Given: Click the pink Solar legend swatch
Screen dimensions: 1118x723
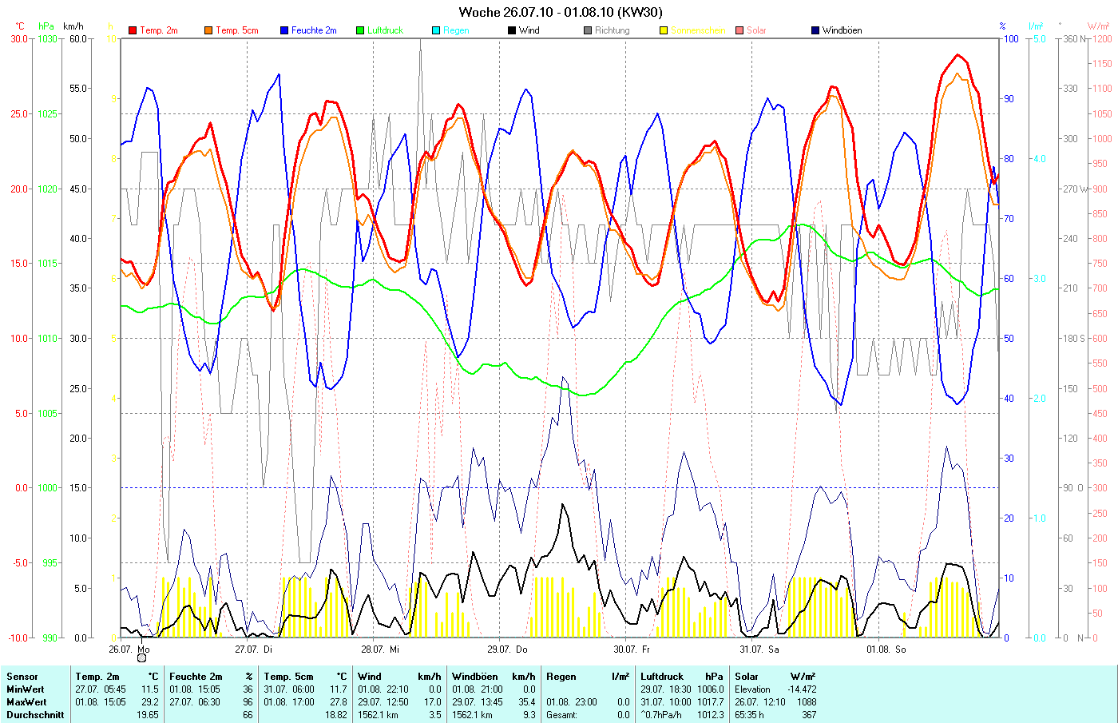Looking at the screenshot, I should 739,30.
